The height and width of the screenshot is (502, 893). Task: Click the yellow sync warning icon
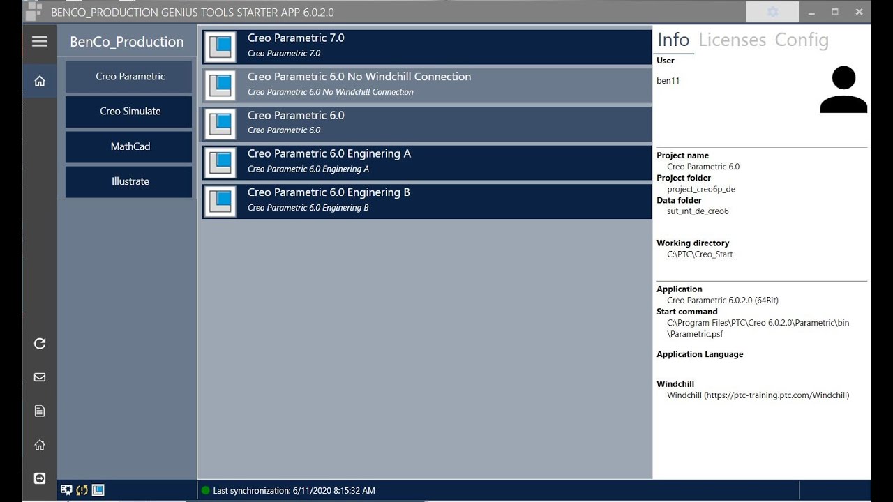coord(82,490)
